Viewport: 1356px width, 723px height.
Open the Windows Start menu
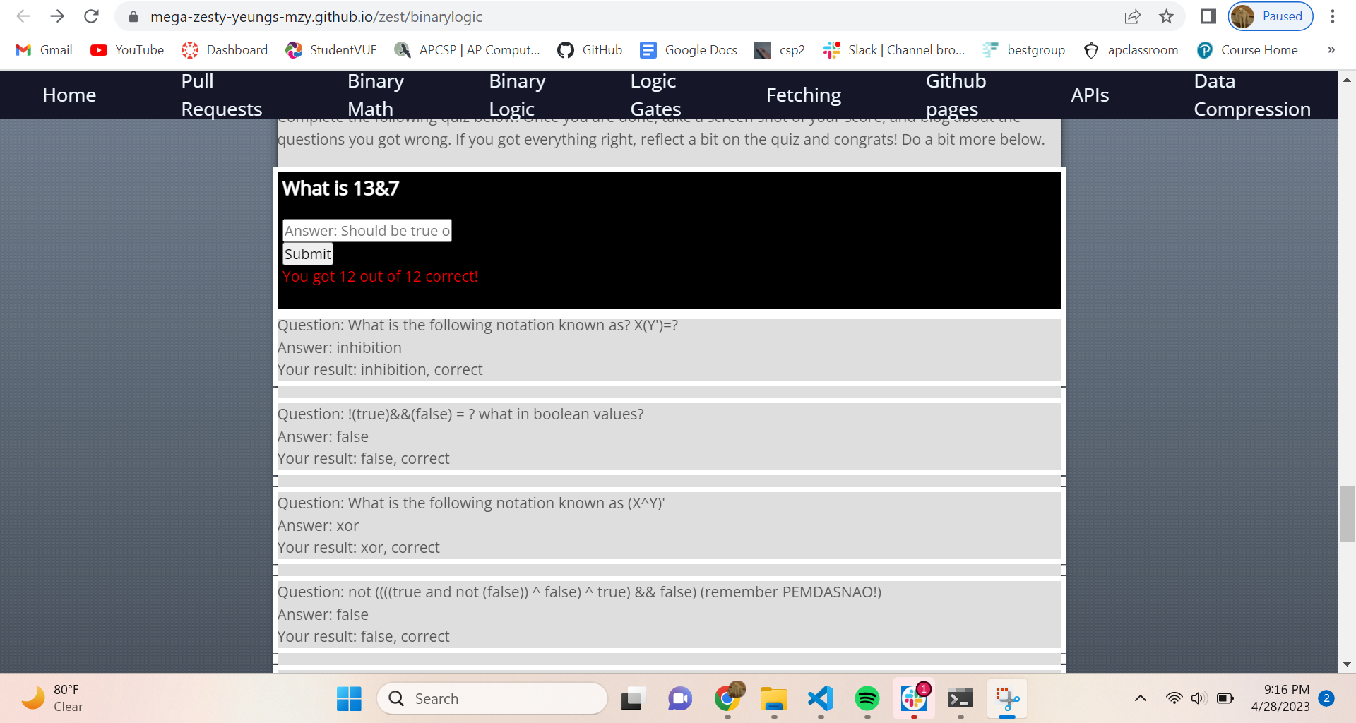click(349, 698)
